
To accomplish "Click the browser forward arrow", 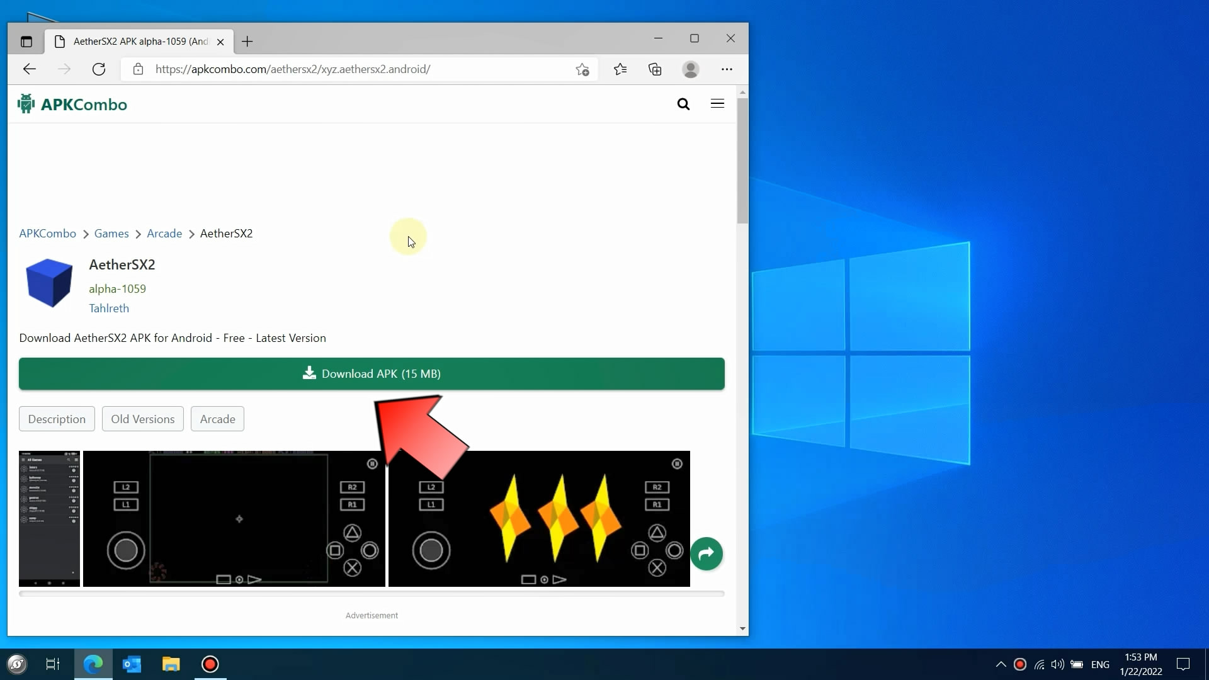I will pyautogui.click(x=64, y=69).
